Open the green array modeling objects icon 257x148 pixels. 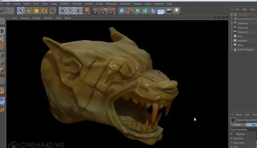[x=145, y=11]
